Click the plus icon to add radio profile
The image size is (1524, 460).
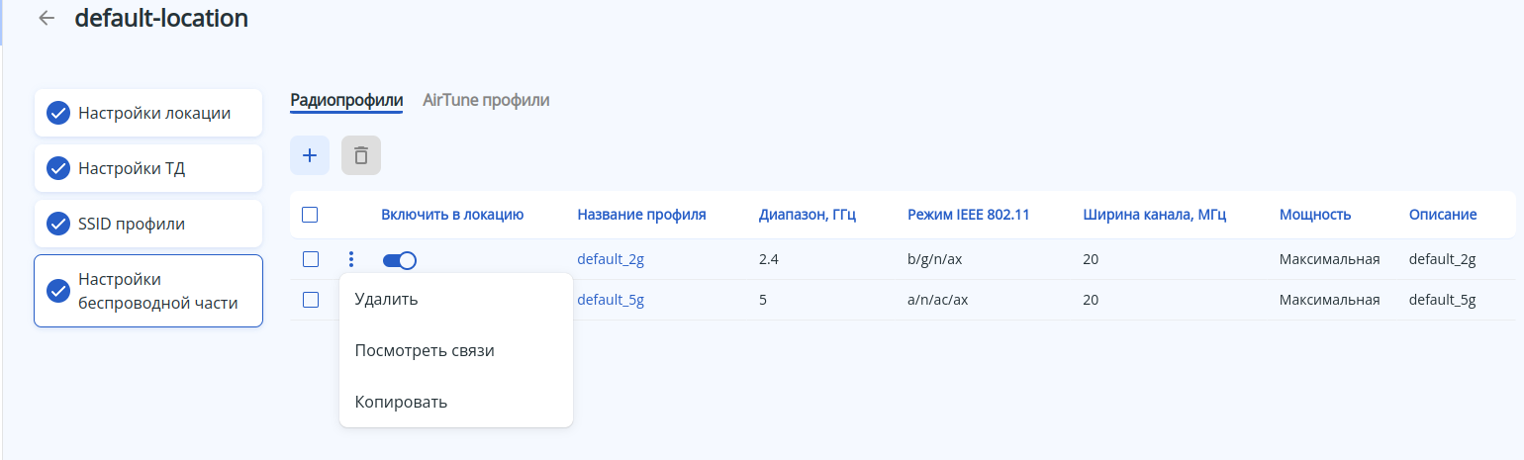[x=310, y=155]
